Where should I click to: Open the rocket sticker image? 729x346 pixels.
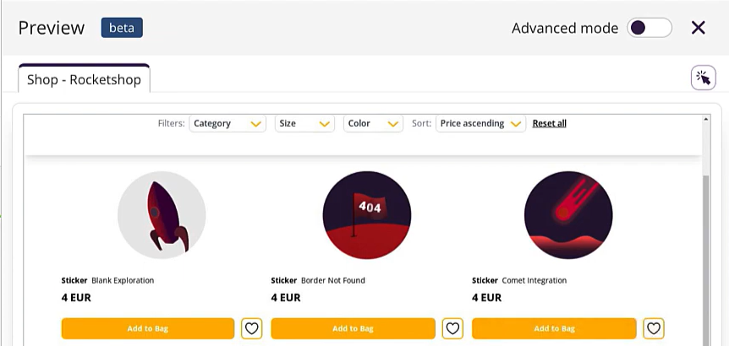tap(162, 215)
